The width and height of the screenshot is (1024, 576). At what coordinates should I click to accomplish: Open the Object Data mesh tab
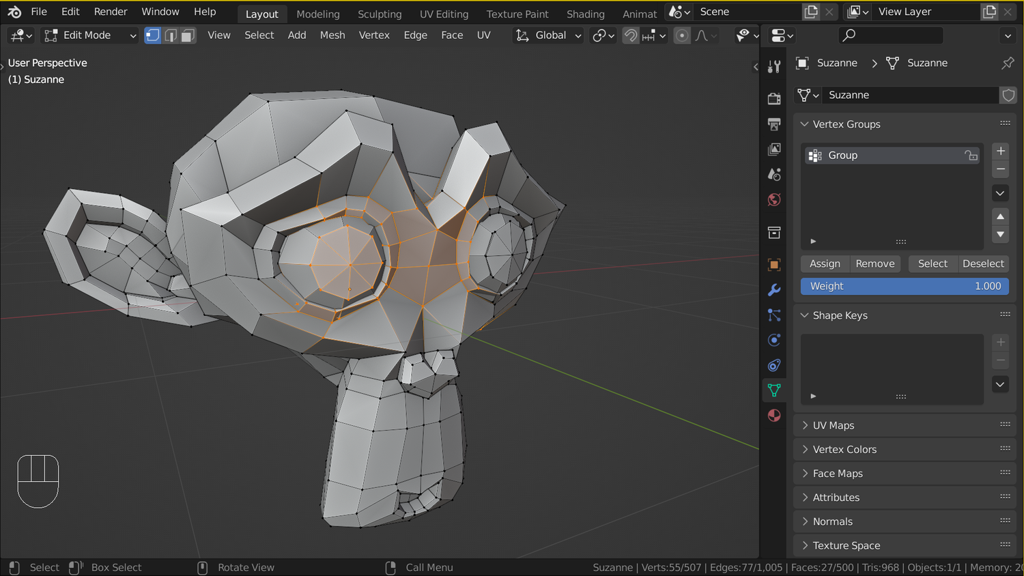click(774, 390)
